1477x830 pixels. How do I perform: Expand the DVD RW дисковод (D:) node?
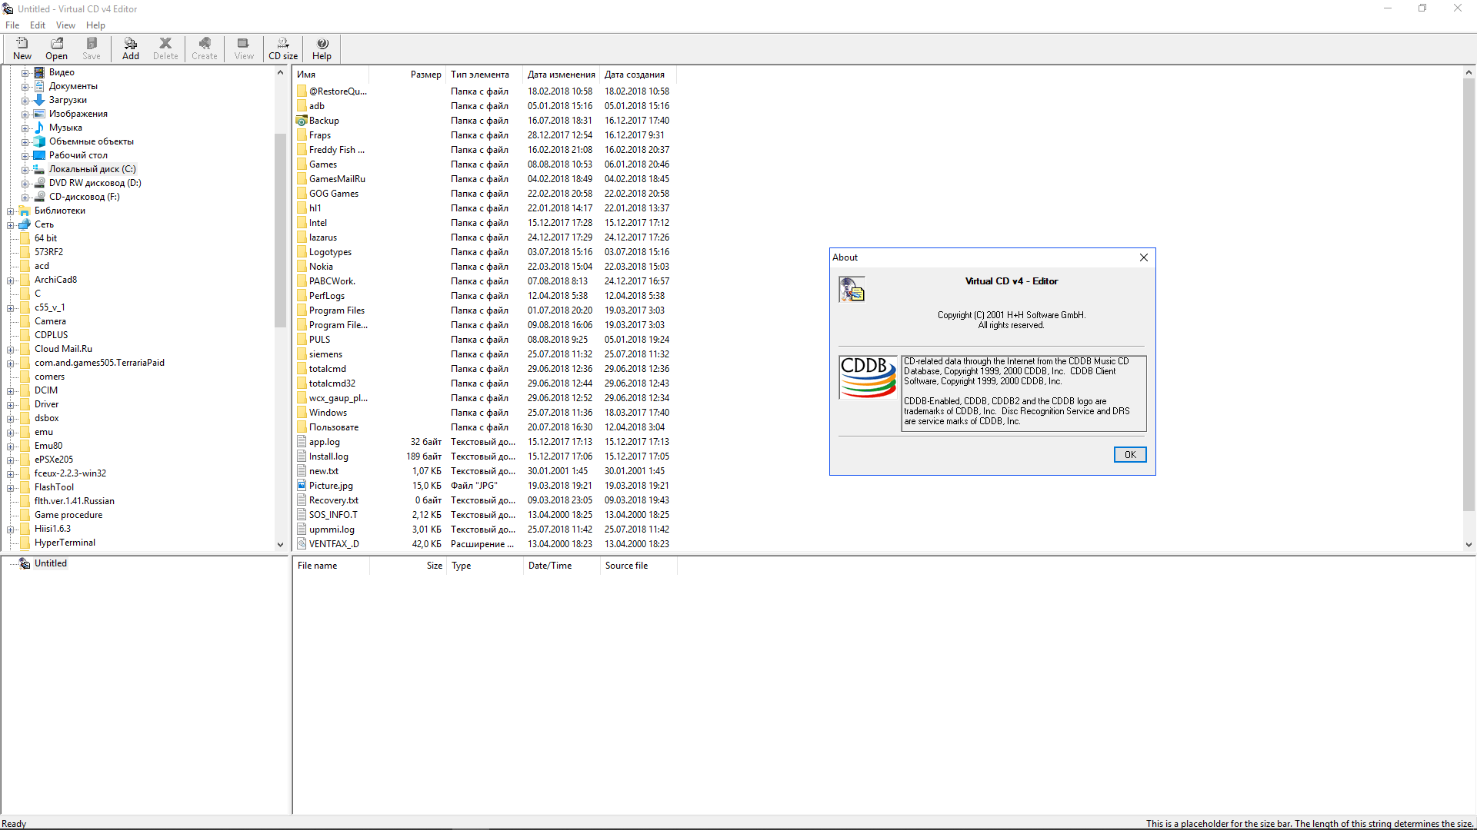25,184
